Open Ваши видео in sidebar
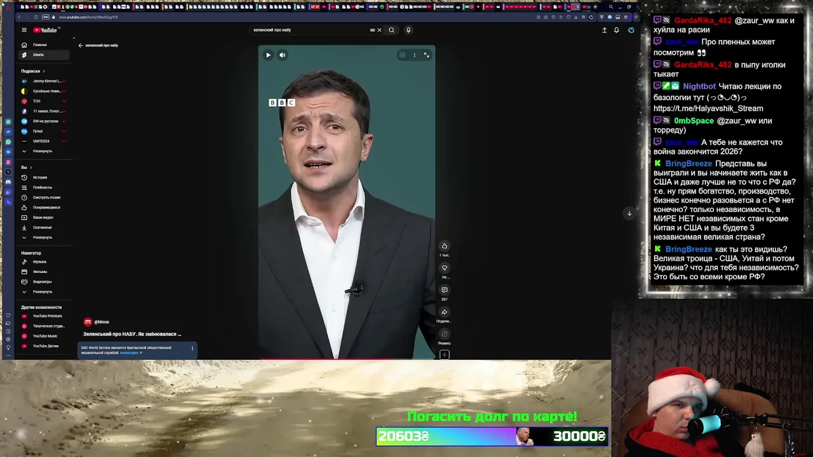The image size is (813, 457). click(x=43, y=217)
